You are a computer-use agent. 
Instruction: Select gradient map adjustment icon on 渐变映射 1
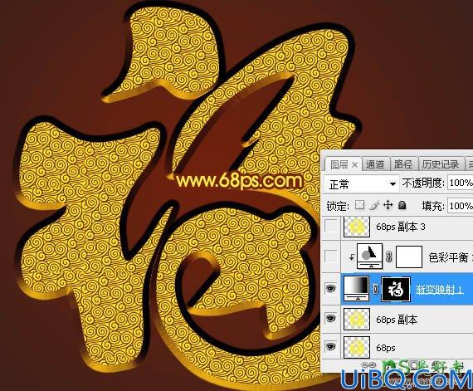coord(356,288)
